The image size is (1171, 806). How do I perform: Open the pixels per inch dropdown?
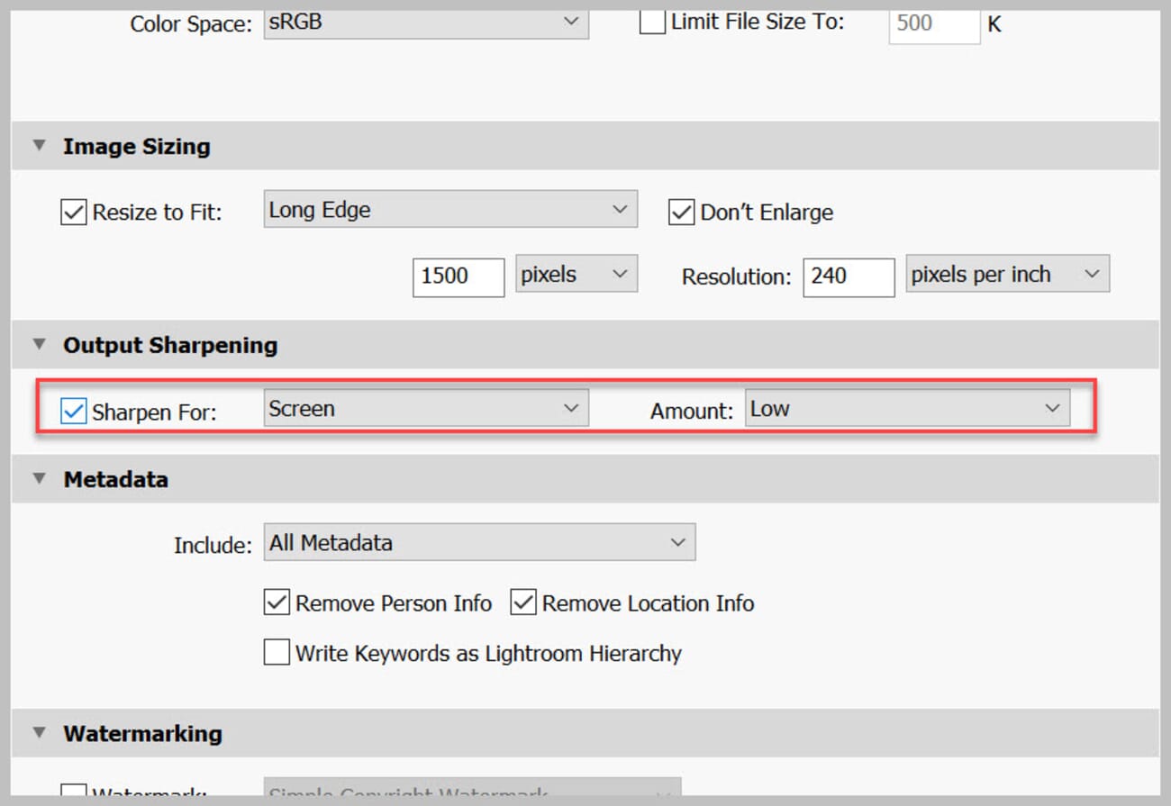coord(1006,274)
